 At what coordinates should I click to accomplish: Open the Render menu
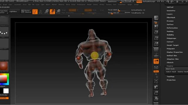tap(89, 5)
